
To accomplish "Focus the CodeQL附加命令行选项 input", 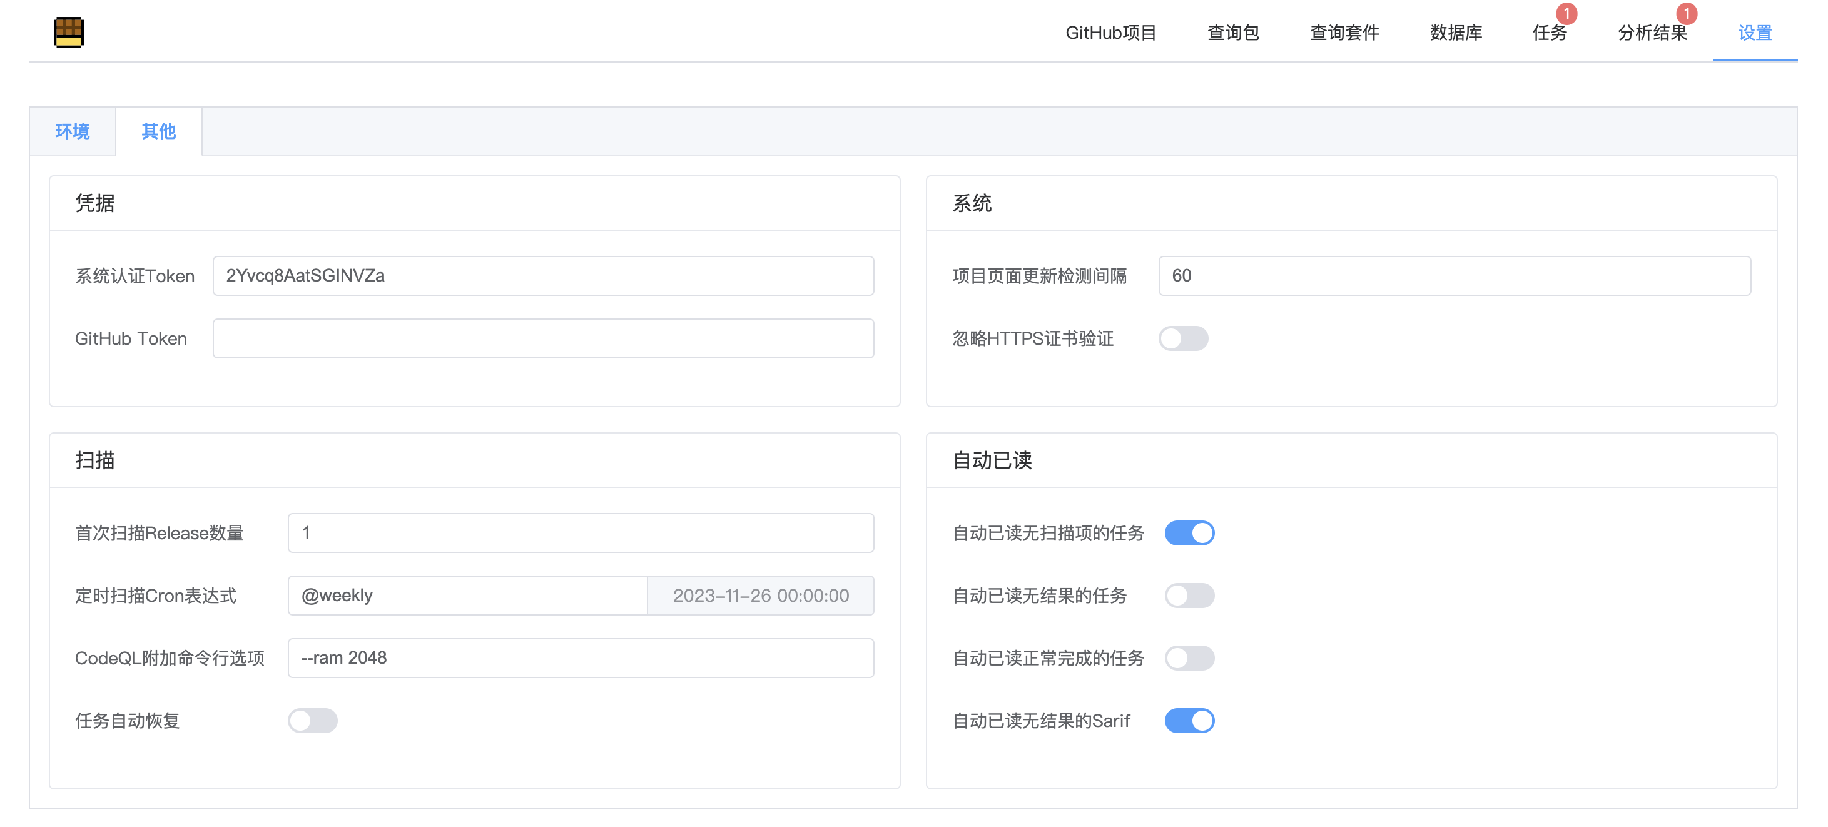I will 581,658.
